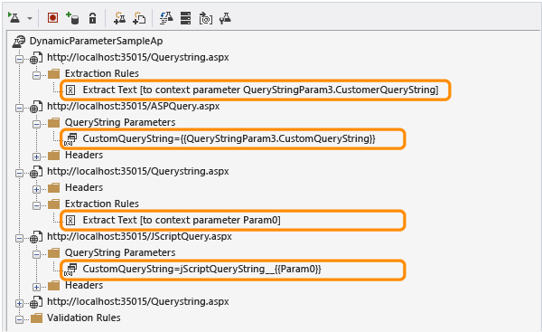
Task: Click the flask with wrench toolbar icon
Action: (225, 18)
